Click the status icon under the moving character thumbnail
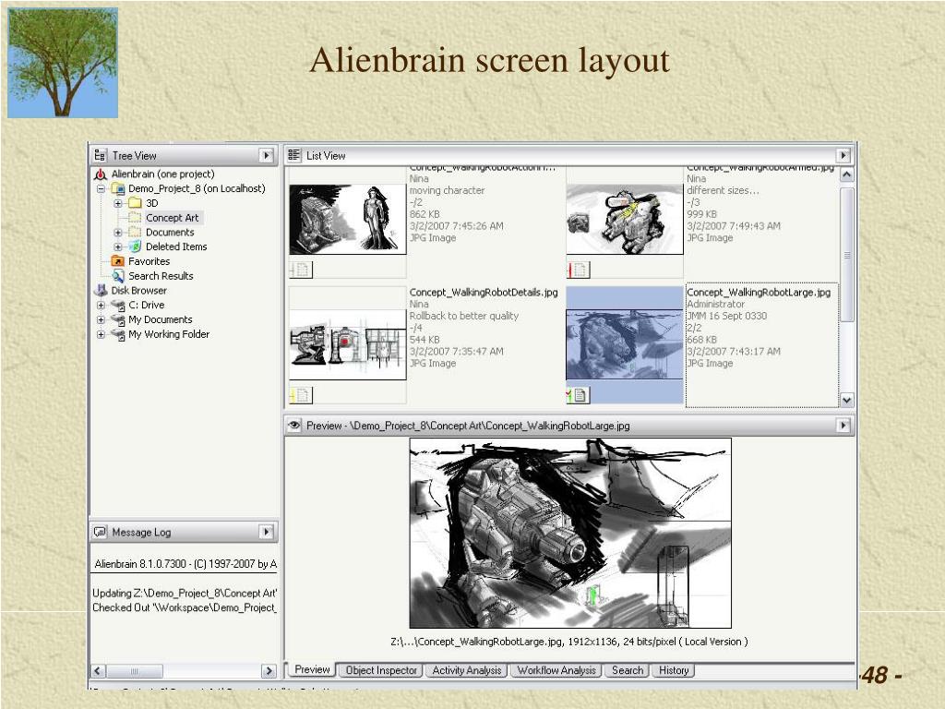The width and height of the screenshot is (945, 709). click(301, 270)
